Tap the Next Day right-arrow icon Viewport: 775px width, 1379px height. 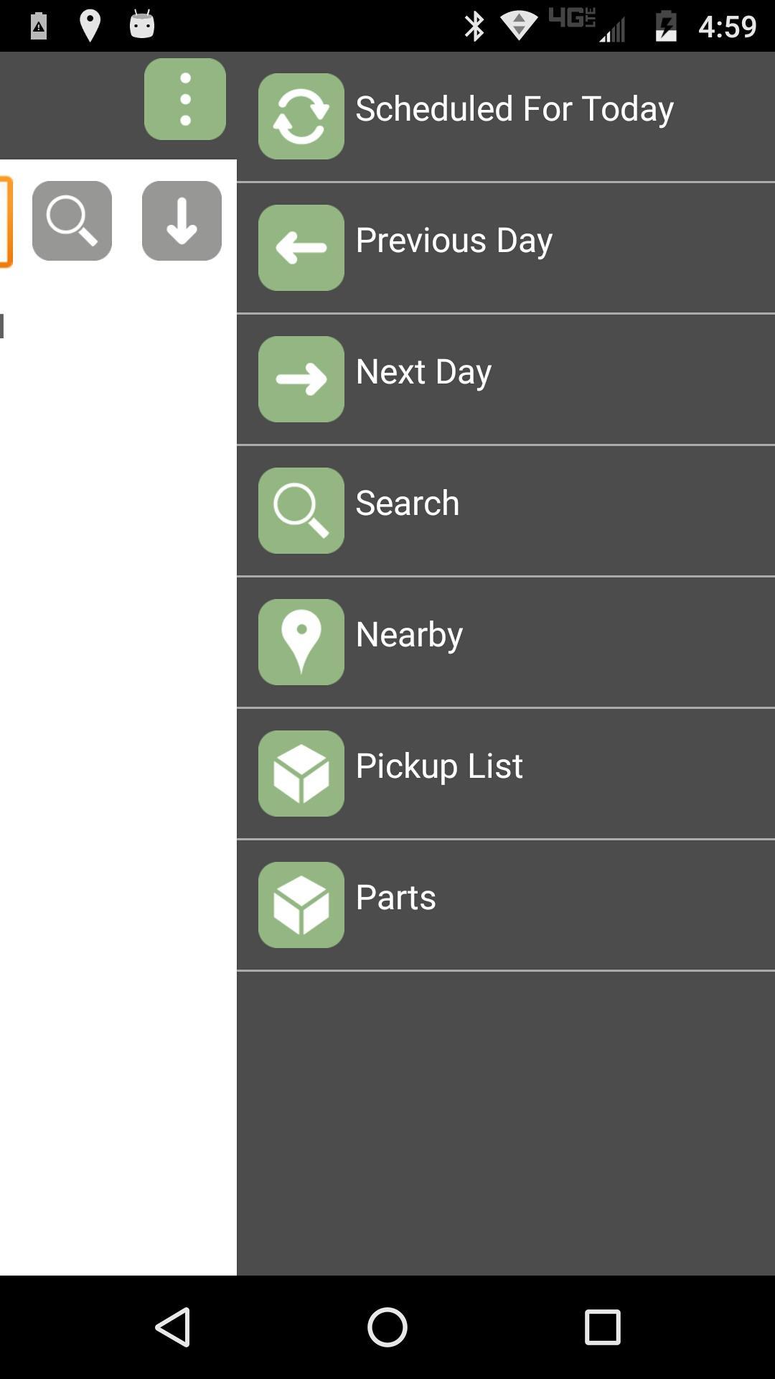coord(301,379)
